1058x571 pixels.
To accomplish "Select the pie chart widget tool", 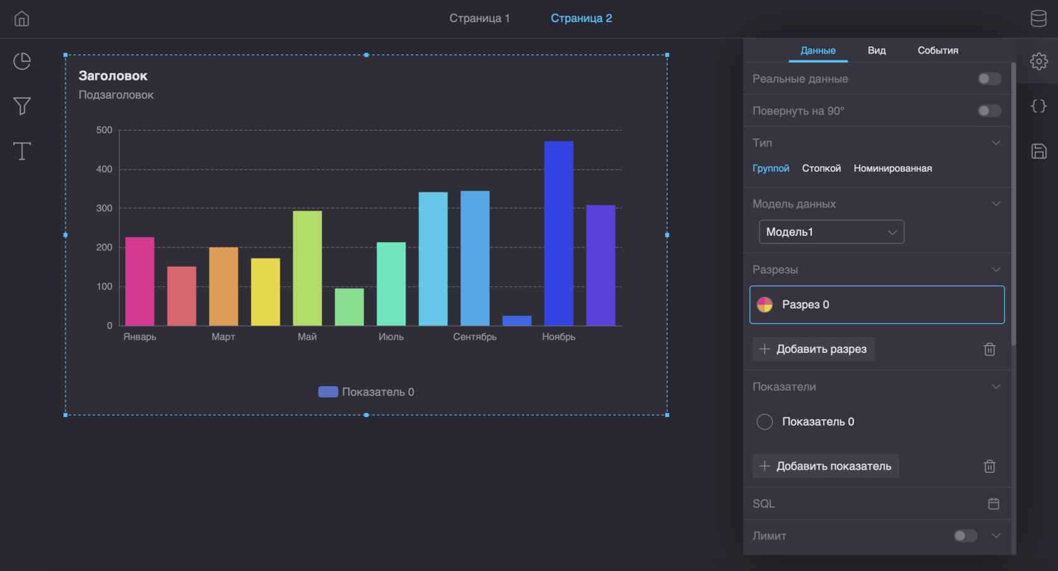I will [22, 61].
